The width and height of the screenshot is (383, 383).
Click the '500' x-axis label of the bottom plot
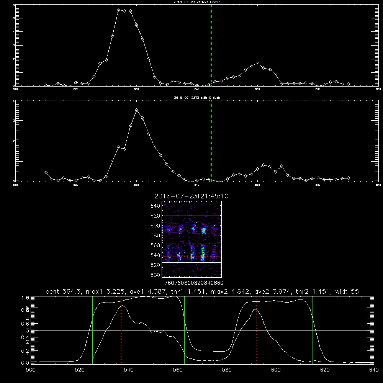31,370
